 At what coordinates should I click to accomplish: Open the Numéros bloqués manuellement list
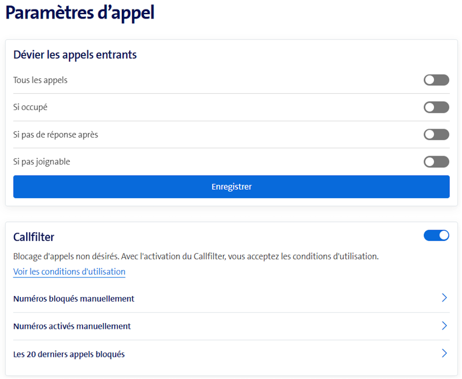point(73,298)
